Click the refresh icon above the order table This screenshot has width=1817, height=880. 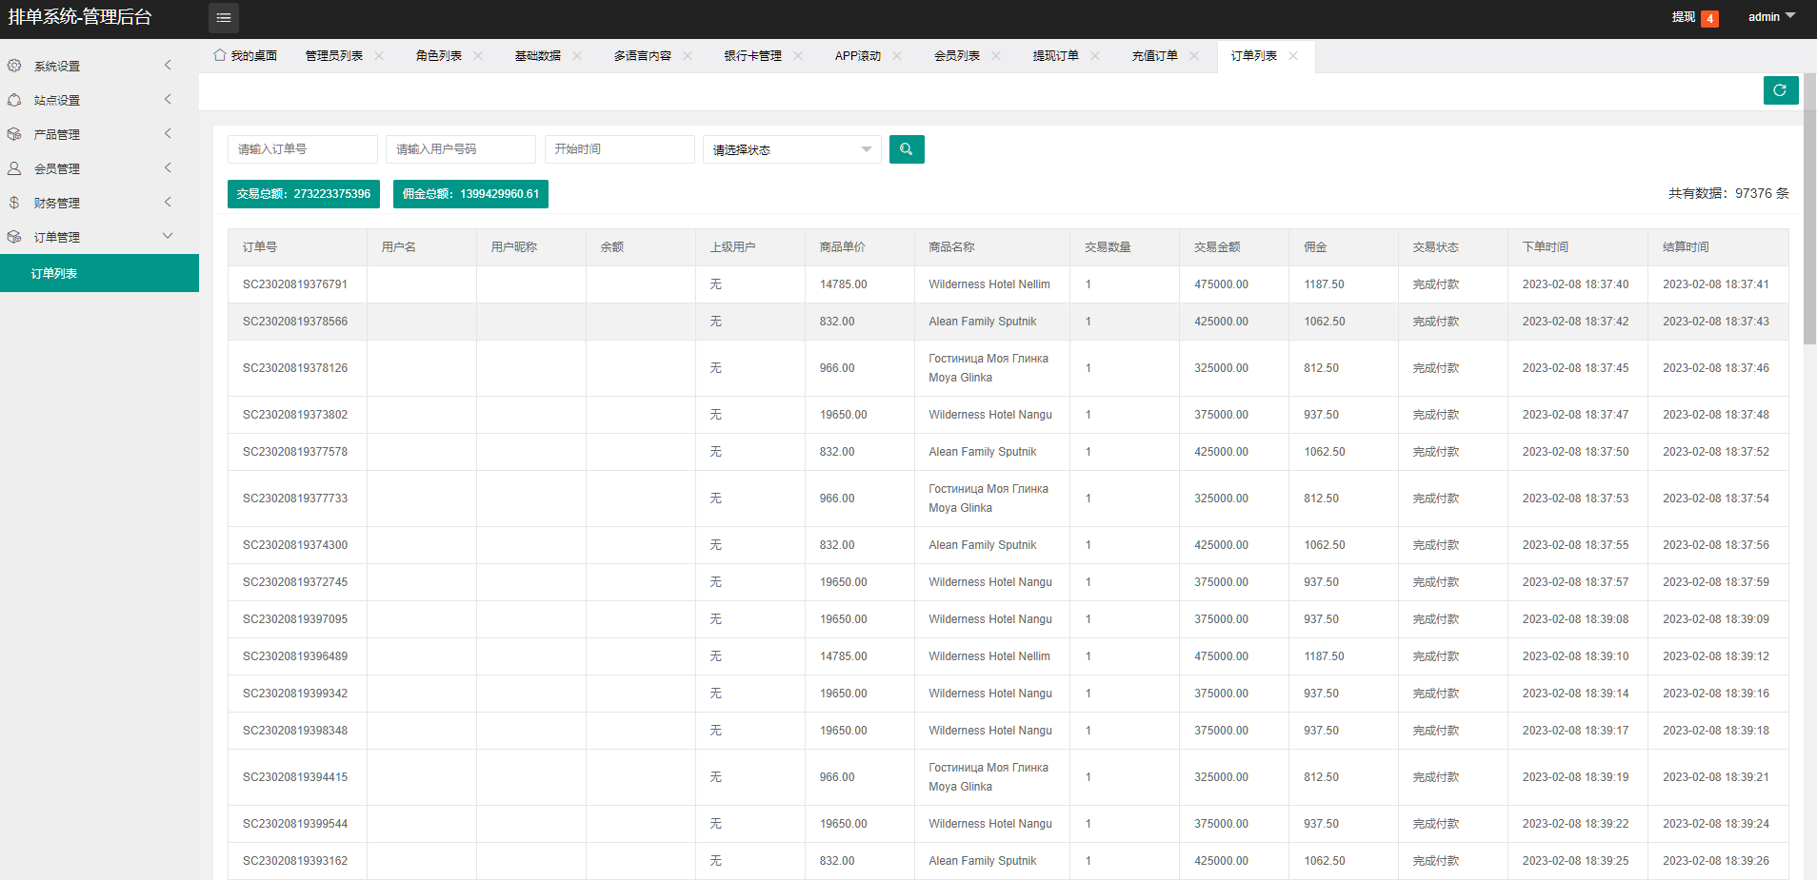point(1780,90)
